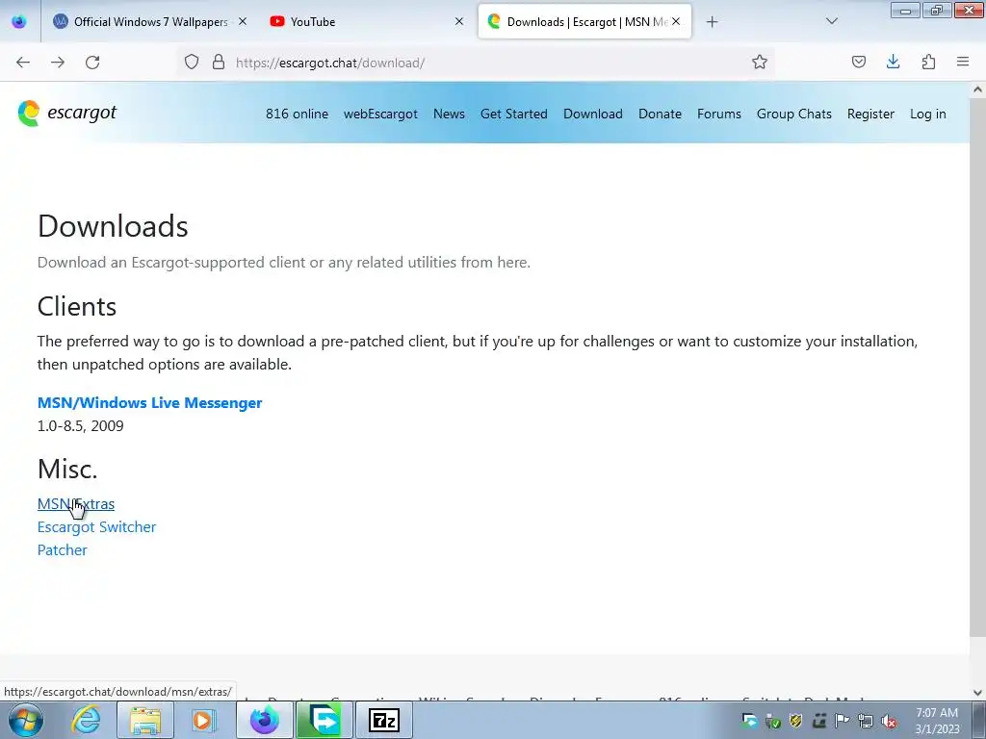Screen dimensions: 986x739
Task: Open the Action Center flag tray icon
Action: coord(842,721)
